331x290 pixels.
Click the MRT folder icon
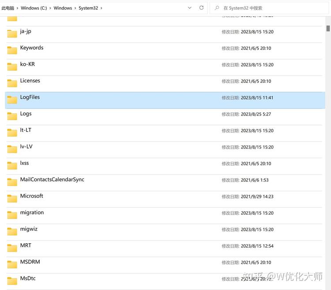click(x=12, y=248)
